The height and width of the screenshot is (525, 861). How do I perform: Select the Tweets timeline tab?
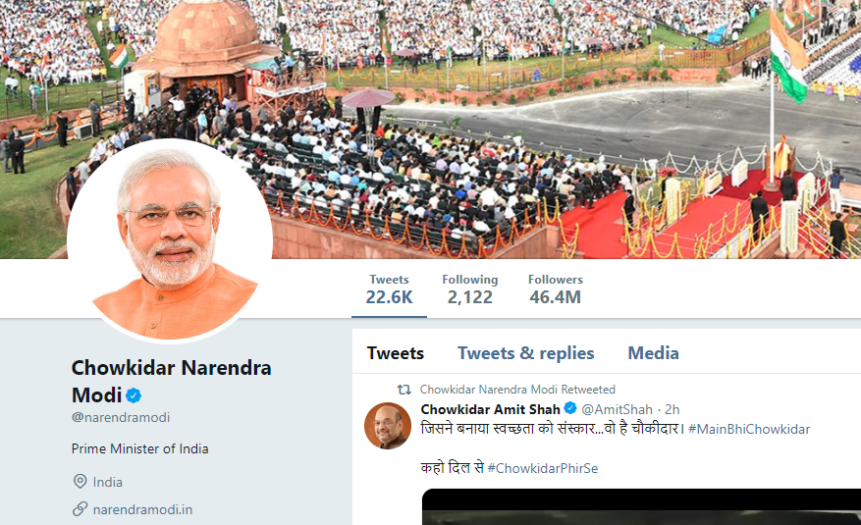(396, 352)
